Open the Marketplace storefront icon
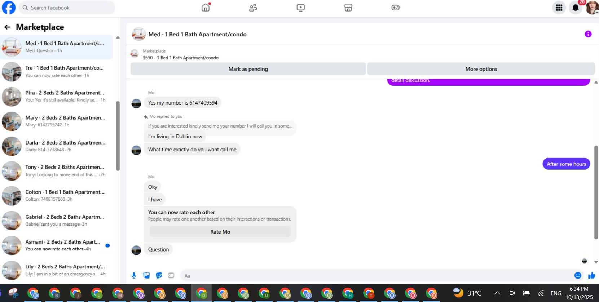Viewport: 599px width, 302px height. point(348,8)
